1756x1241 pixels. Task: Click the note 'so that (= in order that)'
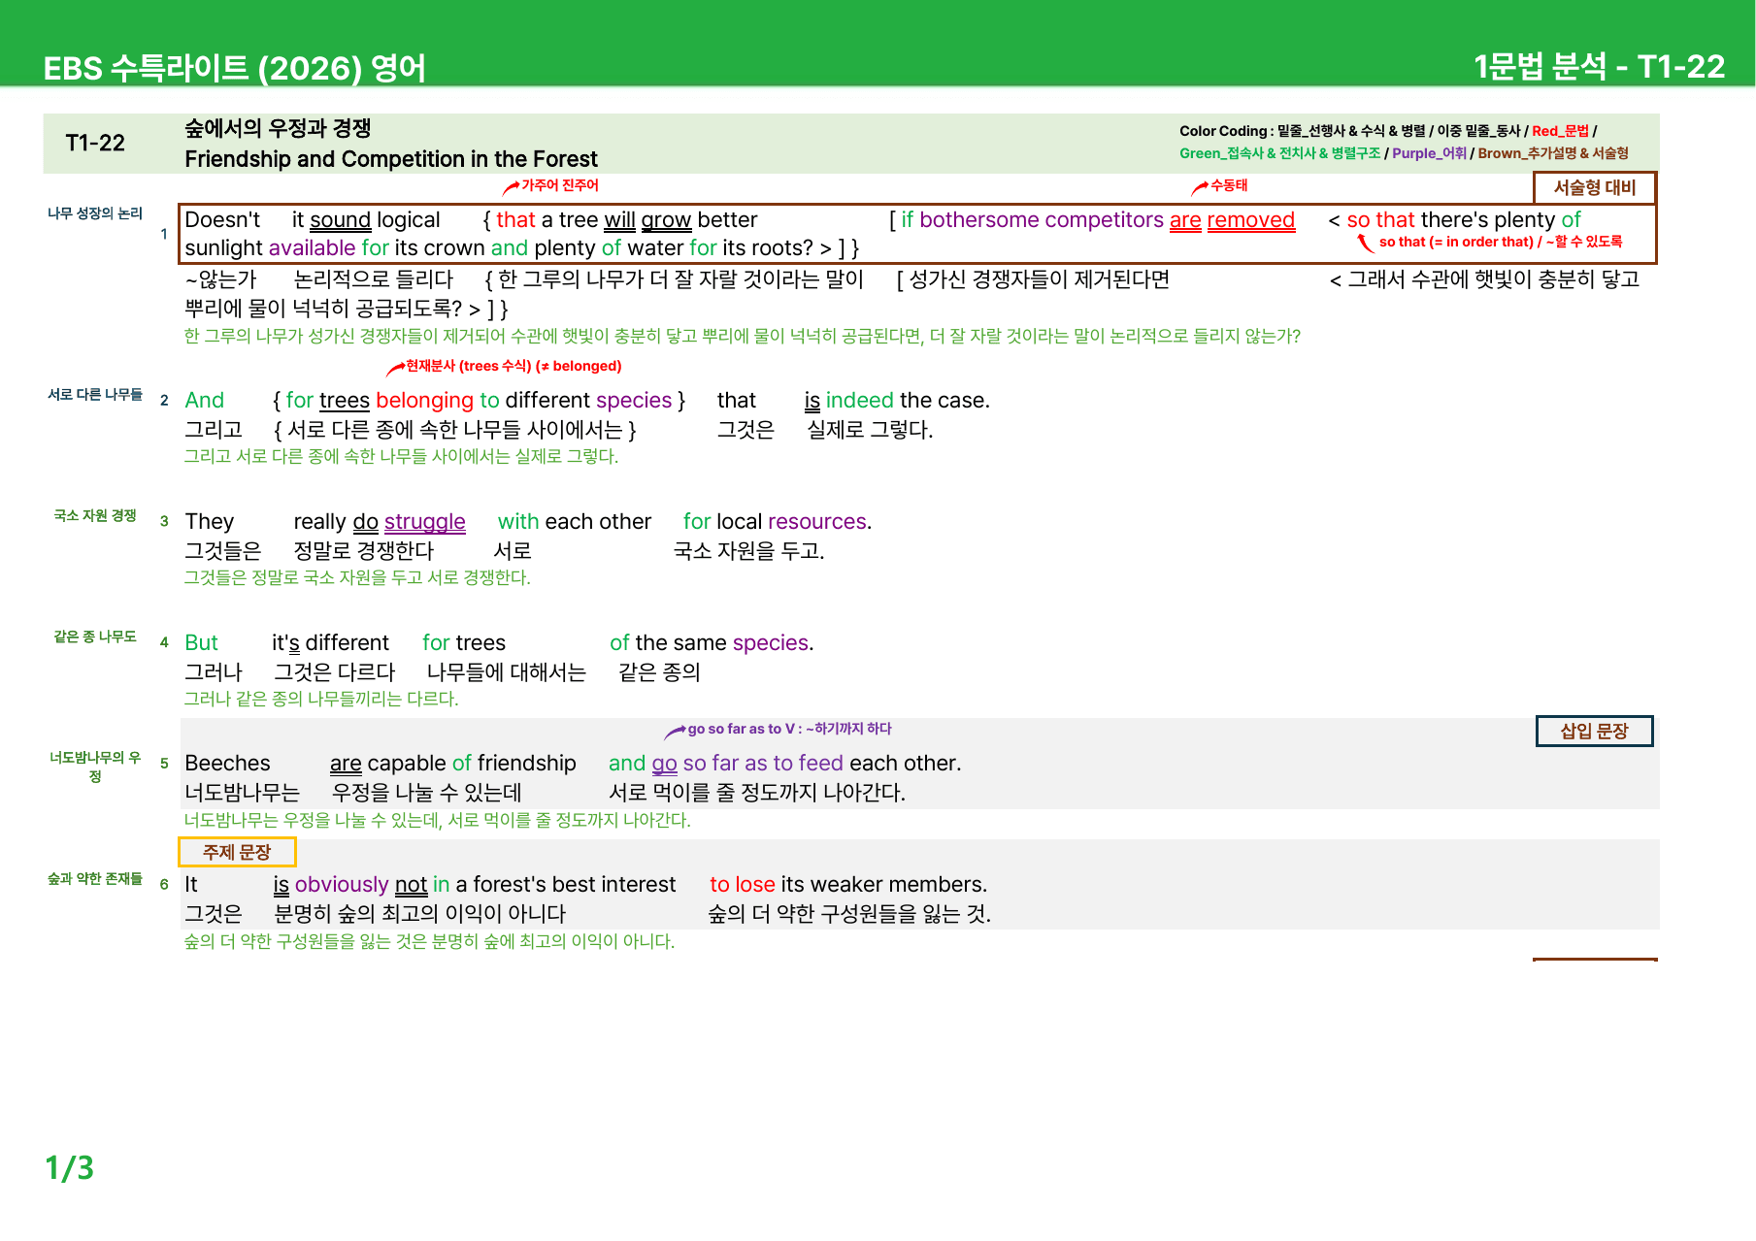(x=1456, y=242)
